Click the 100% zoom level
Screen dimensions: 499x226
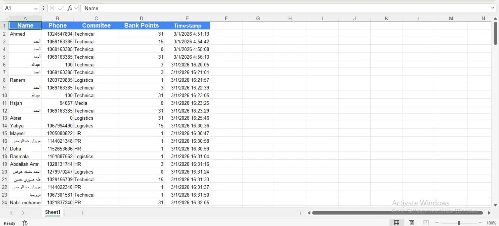pyautogui.click(x=491, y=223)
